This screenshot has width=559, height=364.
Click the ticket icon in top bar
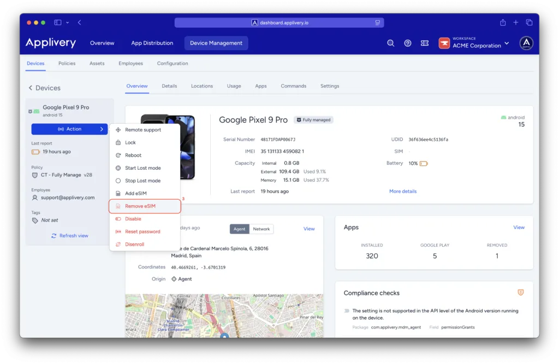pos(424,43)
